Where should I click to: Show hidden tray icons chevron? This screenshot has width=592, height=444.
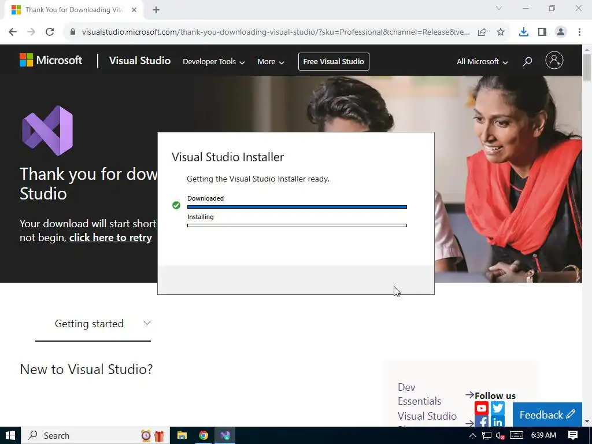coord(473,436)
